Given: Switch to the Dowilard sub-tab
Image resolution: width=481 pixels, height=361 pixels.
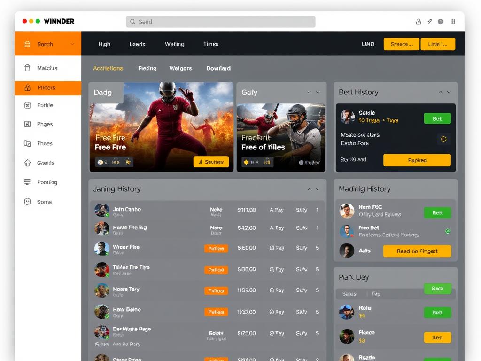Looking at the screenshot, I should point(218,68).
